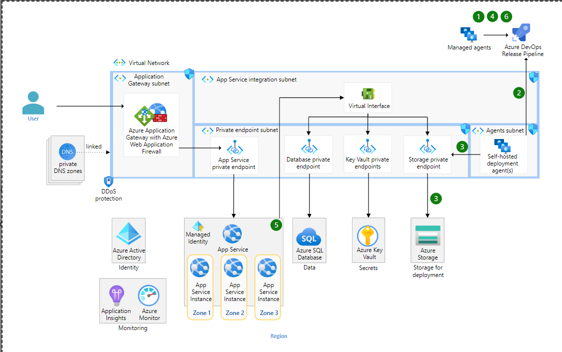Click the 'Zone 2' label
The width and height of the screenshot is (562, 352).
pos(235,313)
